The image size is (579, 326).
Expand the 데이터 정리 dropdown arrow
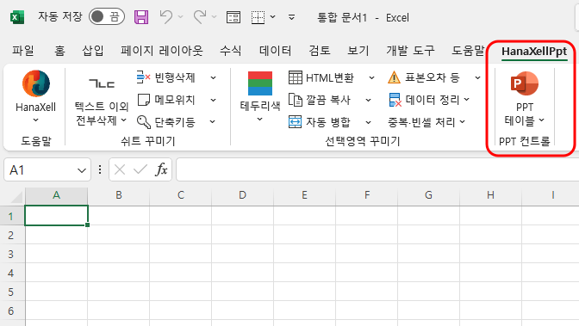[x=466, y=99]
